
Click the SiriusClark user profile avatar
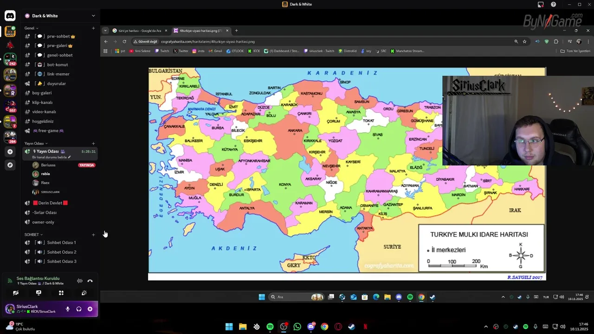pos(10,309)
